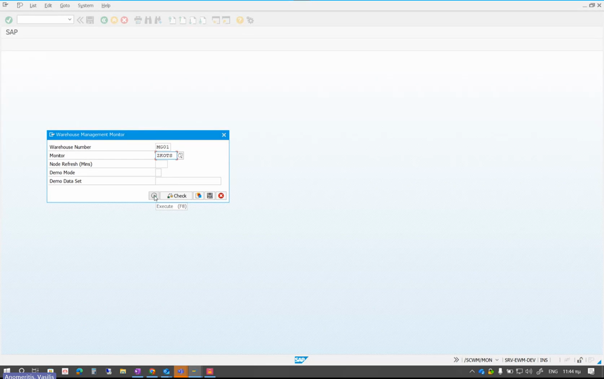Viewport: 604px width, 379px height.
Task: Click the Get Variant icon button
Action: pyautogui.click(x=198, y=196)
